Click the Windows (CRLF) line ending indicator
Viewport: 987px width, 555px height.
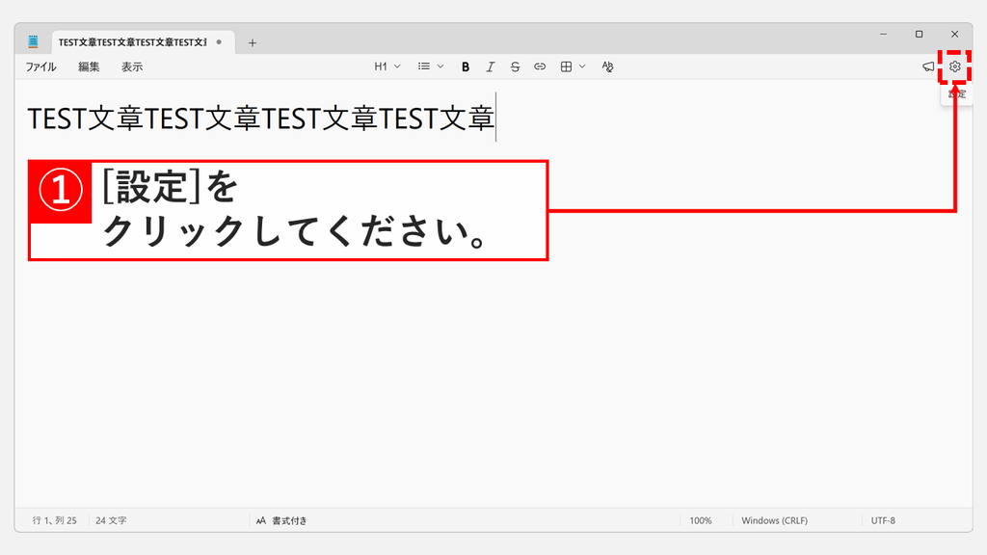click(774, 520)
